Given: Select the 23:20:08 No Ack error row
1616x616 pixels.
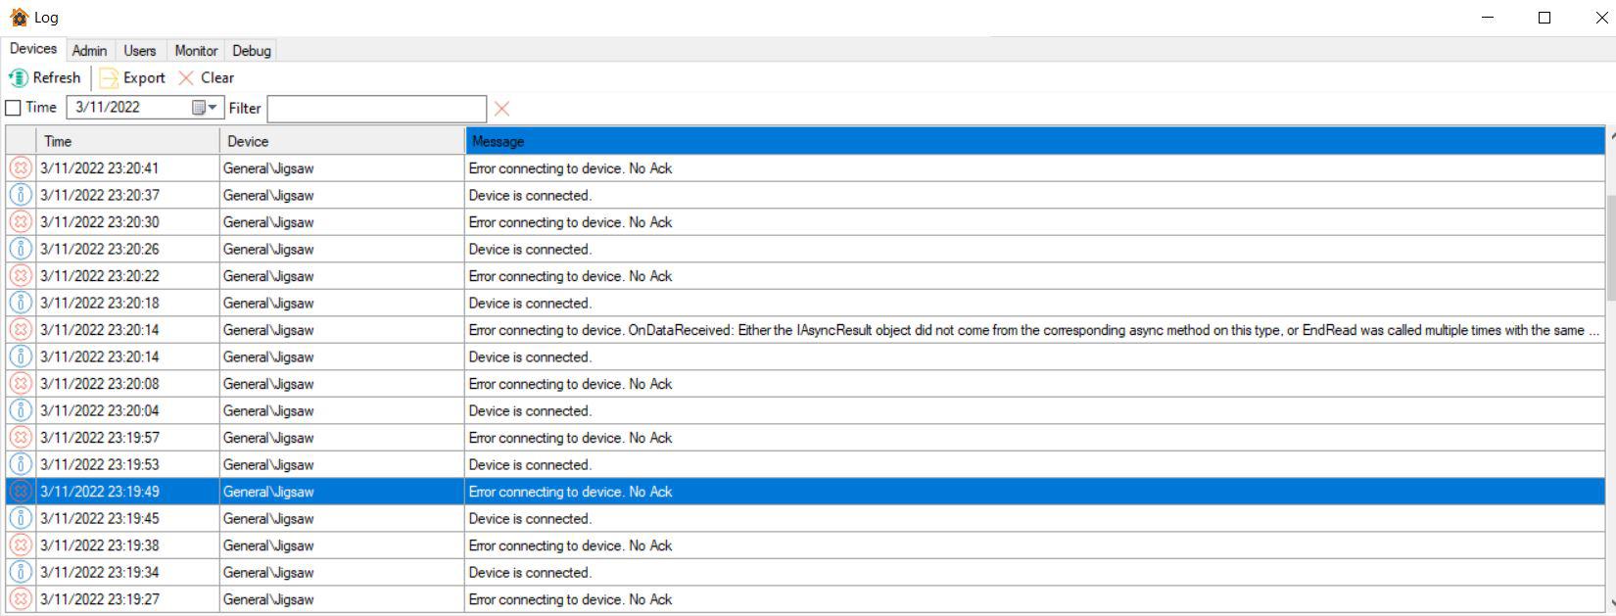Looking at the screenshot, I should 570,384.
